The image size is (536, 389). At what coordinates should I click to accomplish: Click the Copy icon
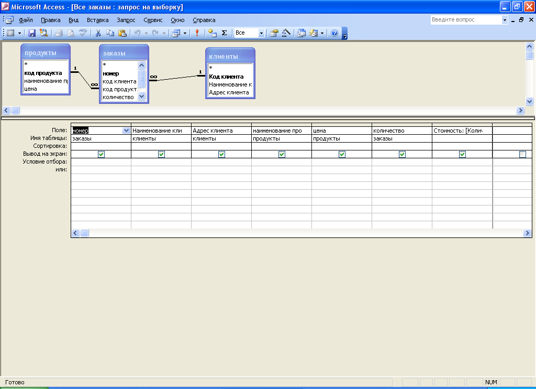[x=110, y=33]
